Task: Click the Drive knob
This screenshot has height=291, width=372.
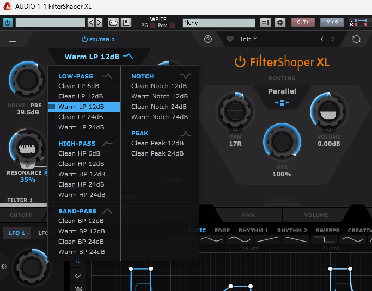Action: tap(27, 80)
